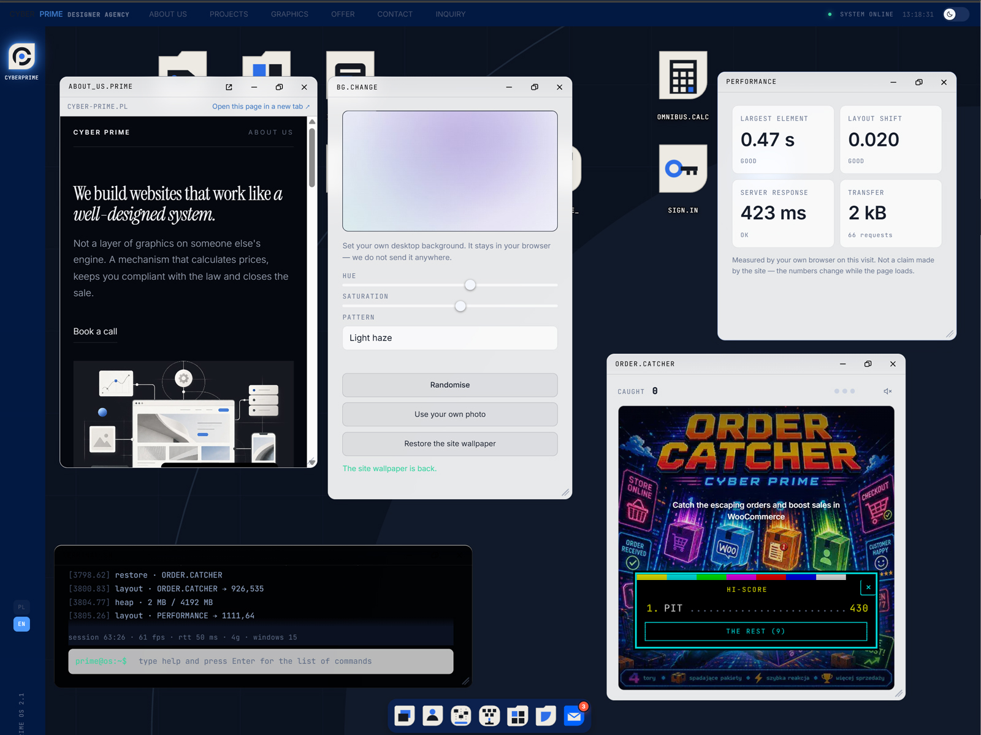Open the stacked windows icon in dock

(x=405, y=715)
